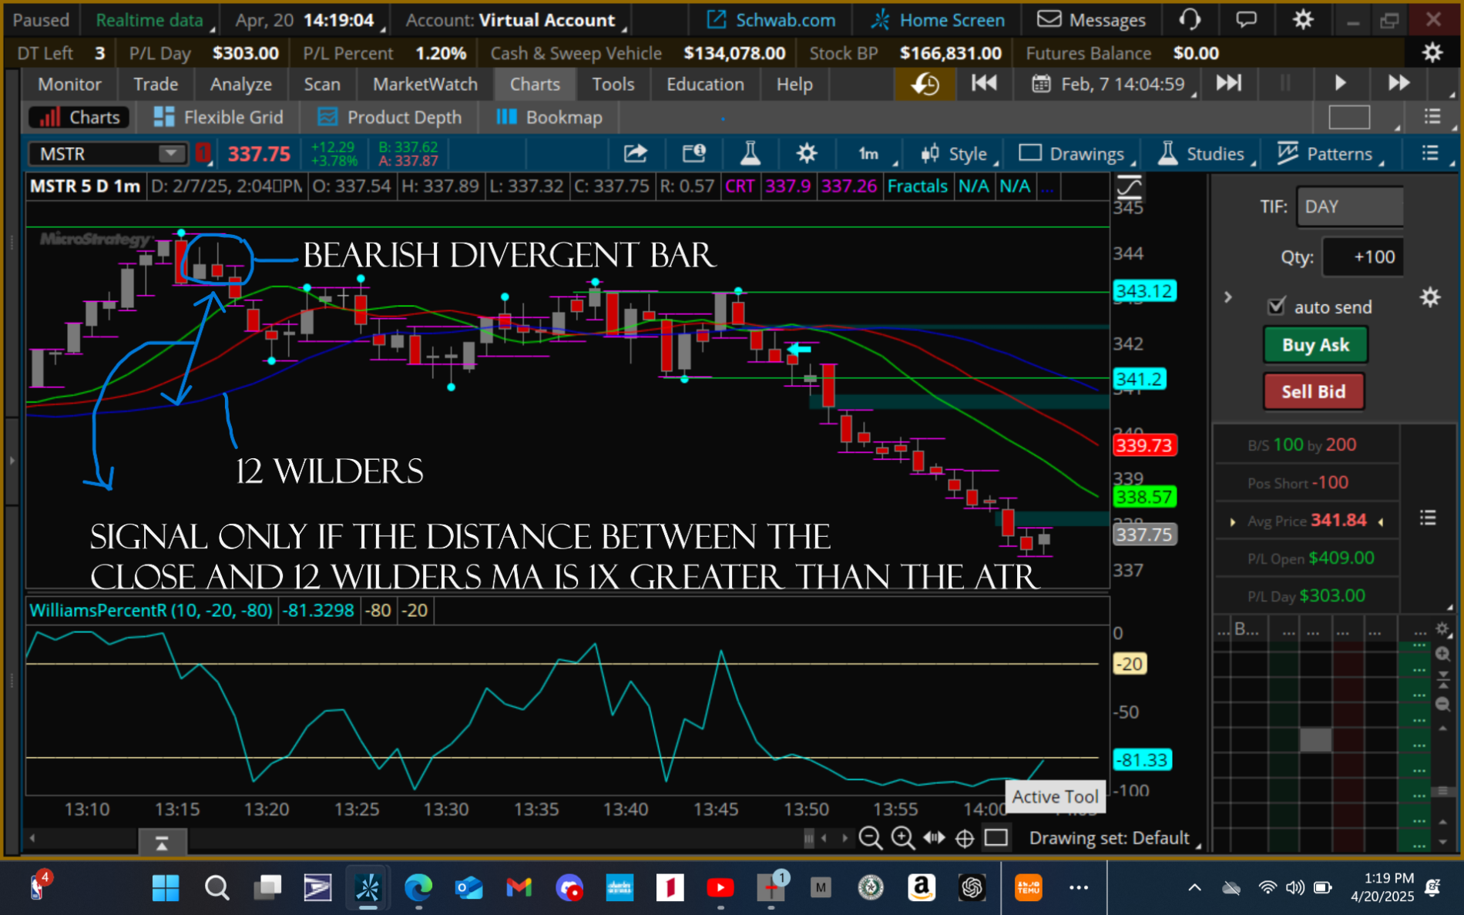The image size is (1464, 915).
Task: Open the Flexible Grid subtab
Action: 219,117
